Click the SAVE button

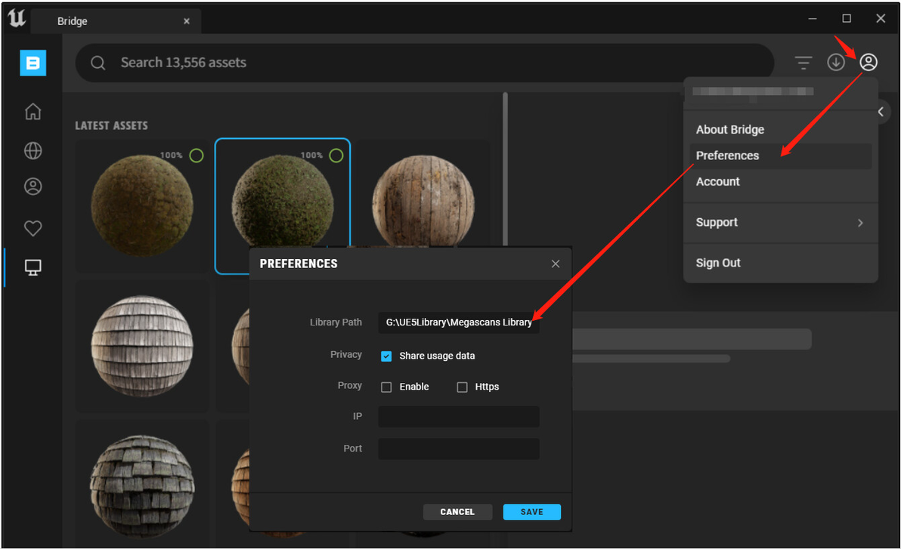pyautogui.click(x=531, y=512)
